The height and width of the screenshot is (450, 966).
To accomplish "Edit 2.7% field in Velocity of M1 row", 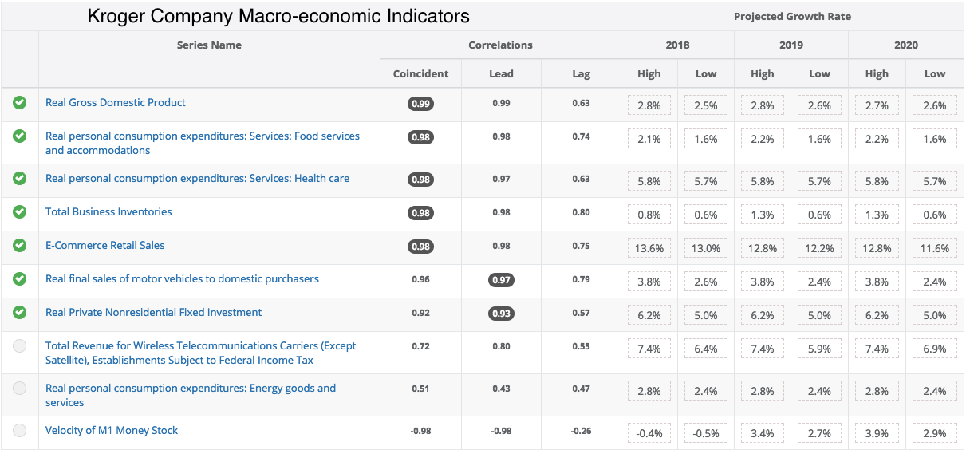I will [819, 433].
